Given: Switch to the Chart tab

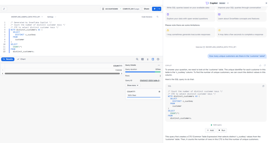Looking at the screenshot, I should (21, 59).
